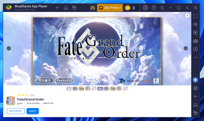Click the rotate screen sidebar icon

pos(195,49)
